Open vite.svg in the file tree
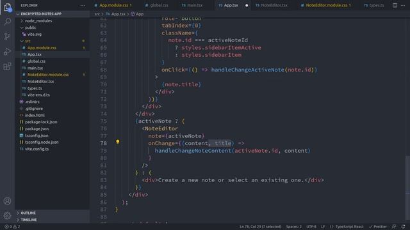Screen dimensions: 410x230 pyautogui.click(x=53, y=34)
